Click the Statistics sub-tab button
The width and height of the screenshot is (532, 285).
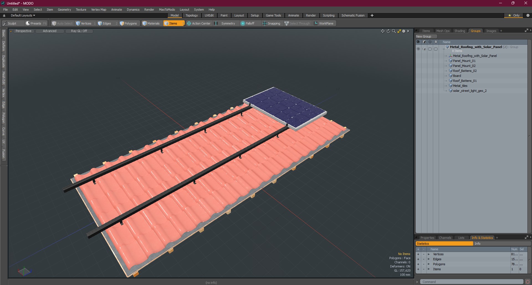coord(444,244)
